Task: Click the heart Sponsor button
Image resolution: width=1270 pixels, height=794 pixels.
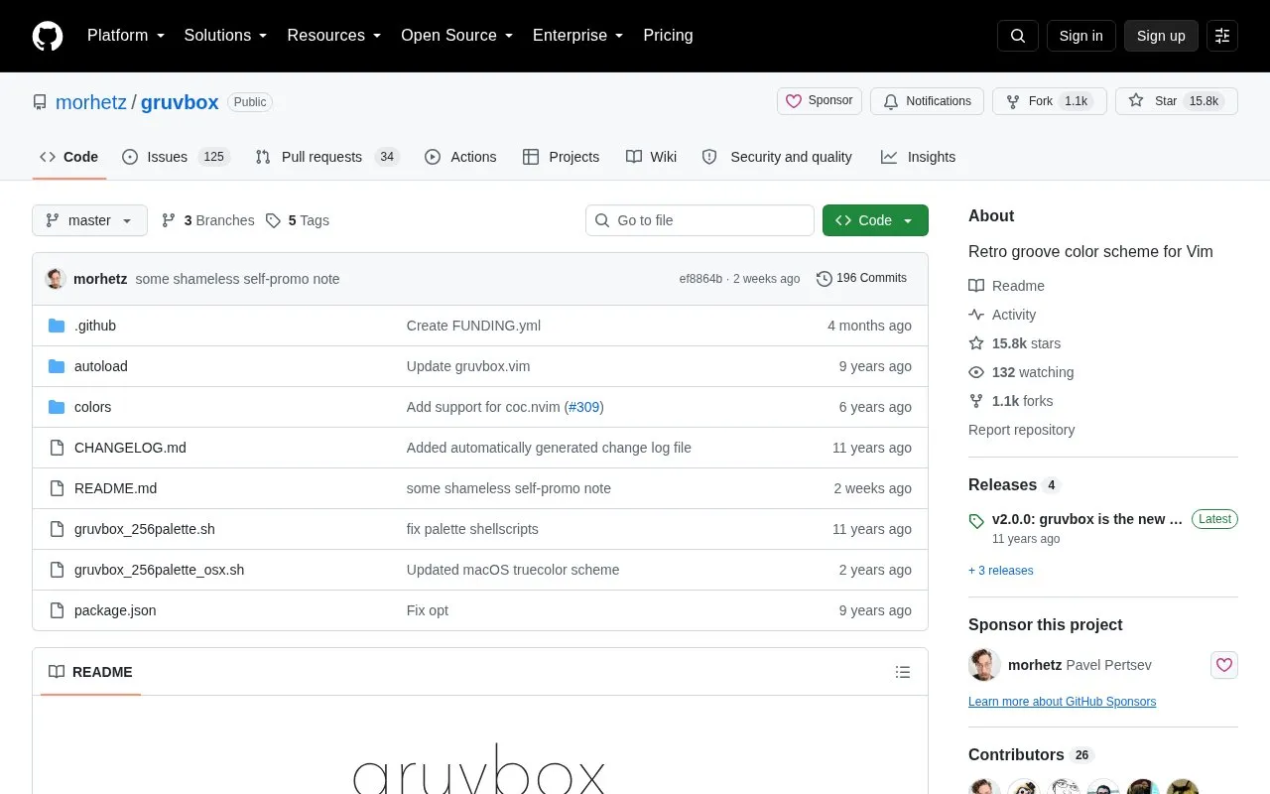Action: click(x=820, y=101)
